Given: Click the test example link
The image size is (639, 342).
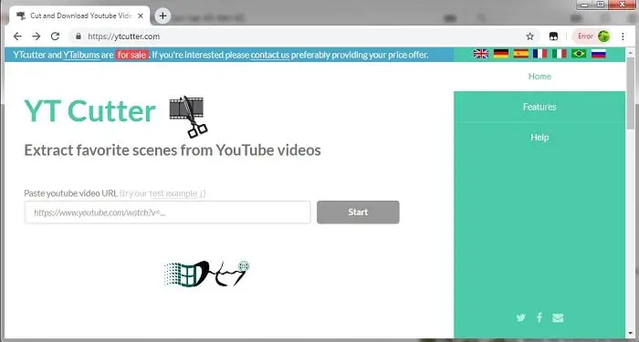Looking at the screenshot, I should coord(173,193).
